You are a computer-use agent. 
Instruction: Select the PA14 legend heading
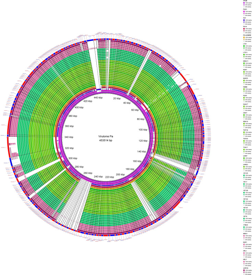[245, 26]
